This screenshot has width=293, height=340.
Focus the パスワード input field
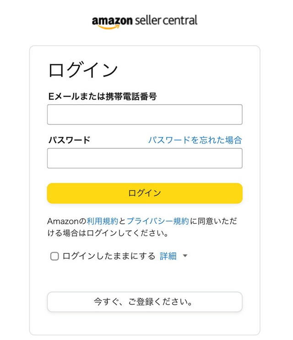pyautogui.click(x=145, y=158)
